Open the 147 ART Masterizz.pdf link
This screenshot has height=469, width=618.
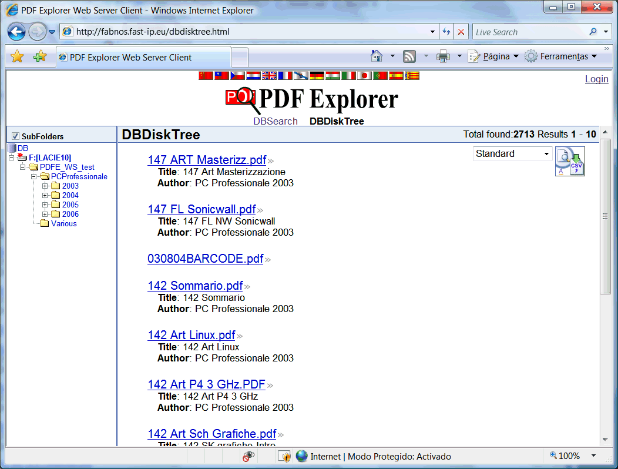click(207, 160)
